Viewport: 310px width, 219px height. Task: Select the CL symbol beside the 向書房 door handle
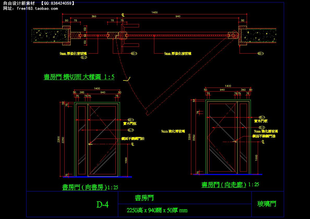tap(132, 144)
